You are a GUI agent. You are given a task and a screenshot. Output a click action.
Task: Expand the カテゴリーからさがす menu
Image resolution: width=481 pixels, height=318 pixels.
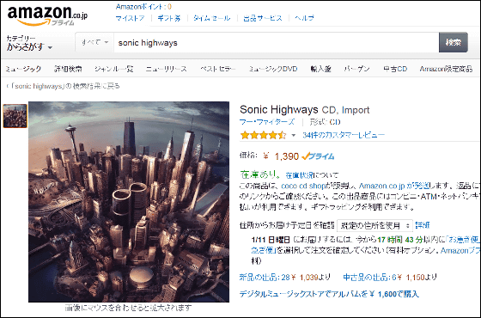pos(29,43)
